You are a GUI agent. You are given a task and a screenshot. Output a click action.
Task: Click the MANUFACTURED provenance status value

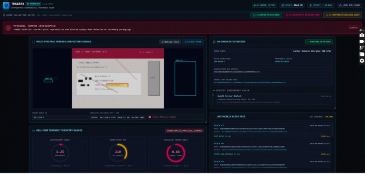(x=282, y=61)
